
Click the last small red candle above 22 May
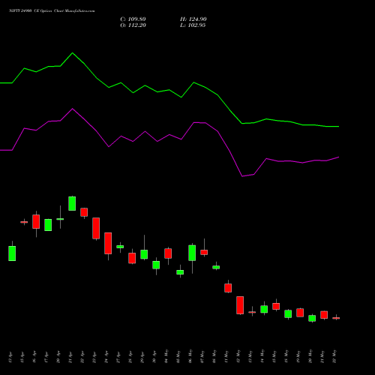pos(336,318)
